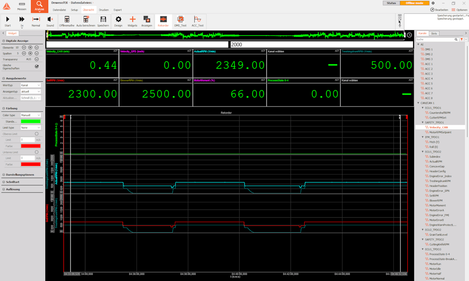Click the Anzeigen displays icon
Image resolution: width=469 pixels, height=281 pixels.
pyautogui.click(x=147, y=19)
